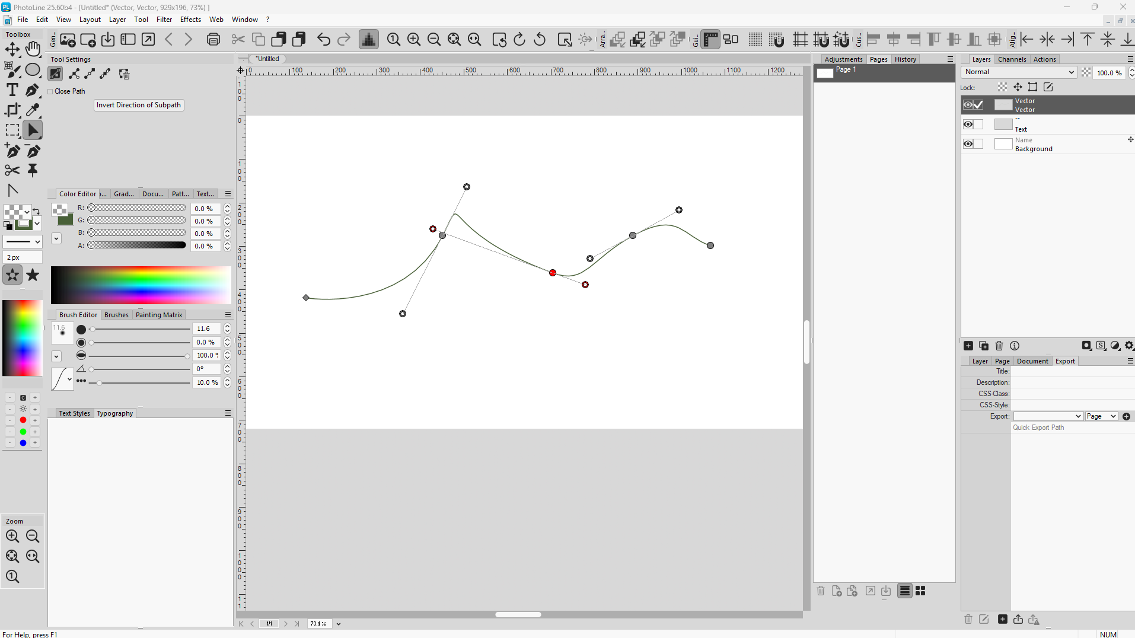The image size is (1135, 638).
Task: Open the Effects menu
Action: point(190,20)
